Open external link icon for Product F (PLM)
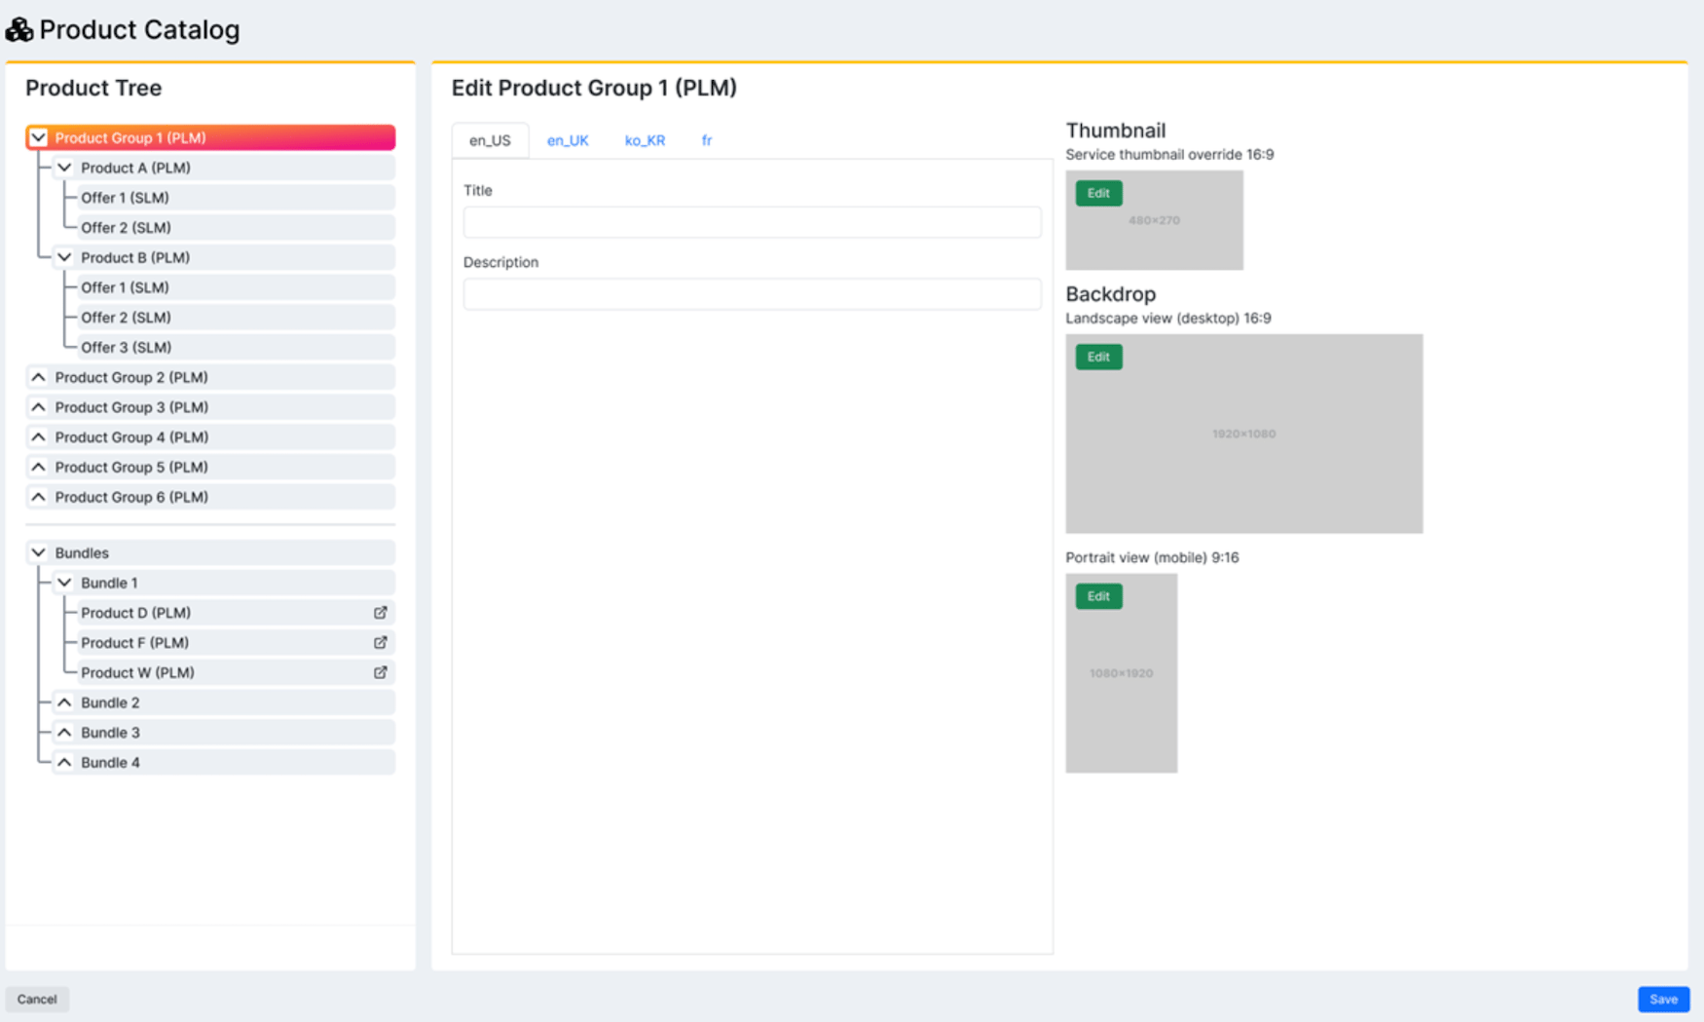The image size is (1704, 1022). pos(381,643)
